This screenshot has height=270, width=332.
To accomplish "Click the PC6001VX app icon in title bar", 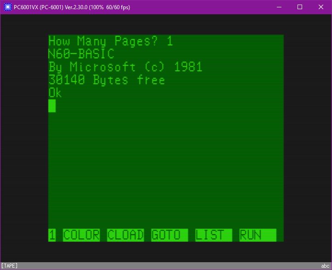I will (x=8, y=7).
